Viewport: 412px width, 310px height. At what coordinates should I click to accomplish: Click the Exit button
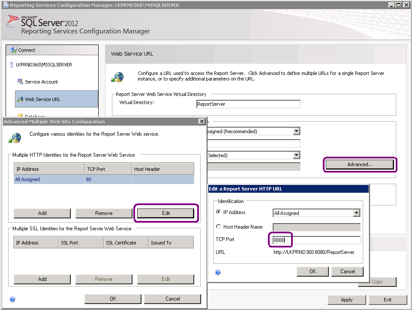tap(388, 300)
